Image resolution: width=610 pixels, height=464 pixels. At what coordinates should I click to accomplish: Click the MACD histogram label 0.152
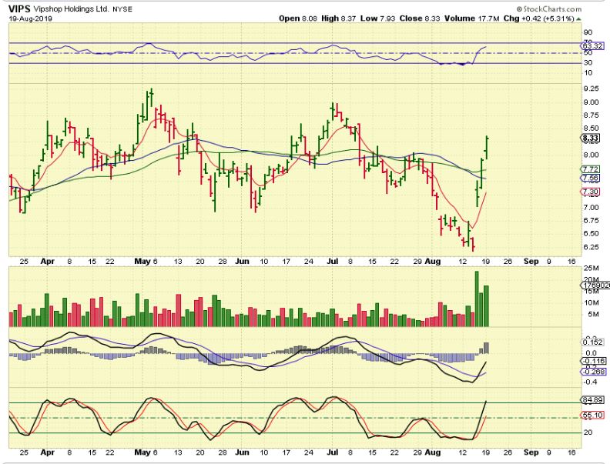(593, 342)
